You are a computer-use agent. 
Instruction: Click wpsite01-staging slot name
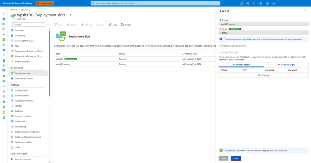pos(63,64)
